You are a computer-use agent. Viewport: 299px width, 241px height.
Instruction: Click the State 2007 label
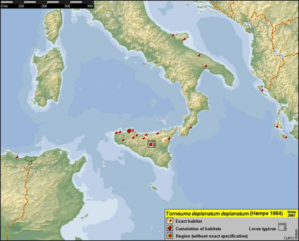[292, 213]
